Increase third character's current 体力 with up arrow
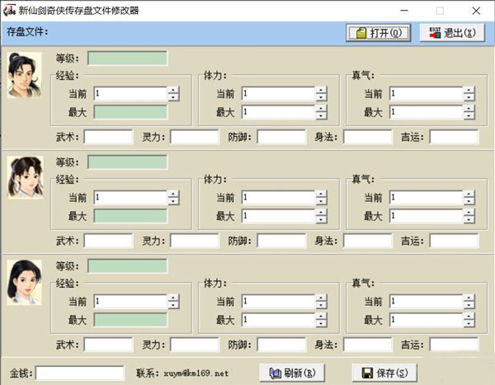 (321, 298)
